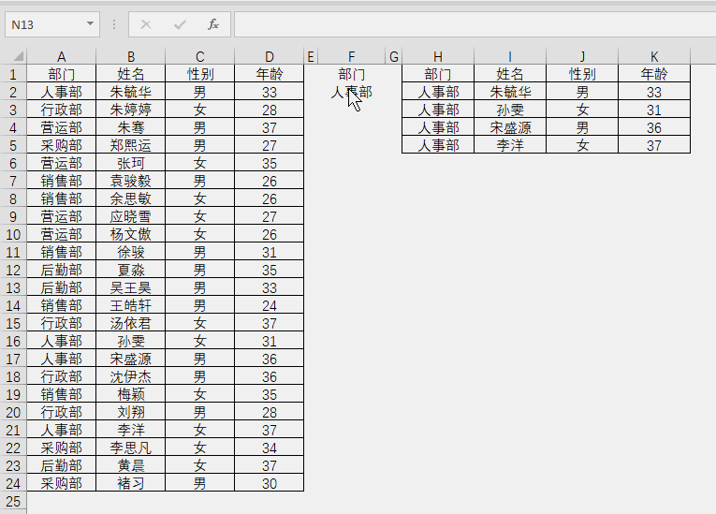The image size is (716, 514).
Task: Click age value 34 in column D
Action: pos(270,448)
